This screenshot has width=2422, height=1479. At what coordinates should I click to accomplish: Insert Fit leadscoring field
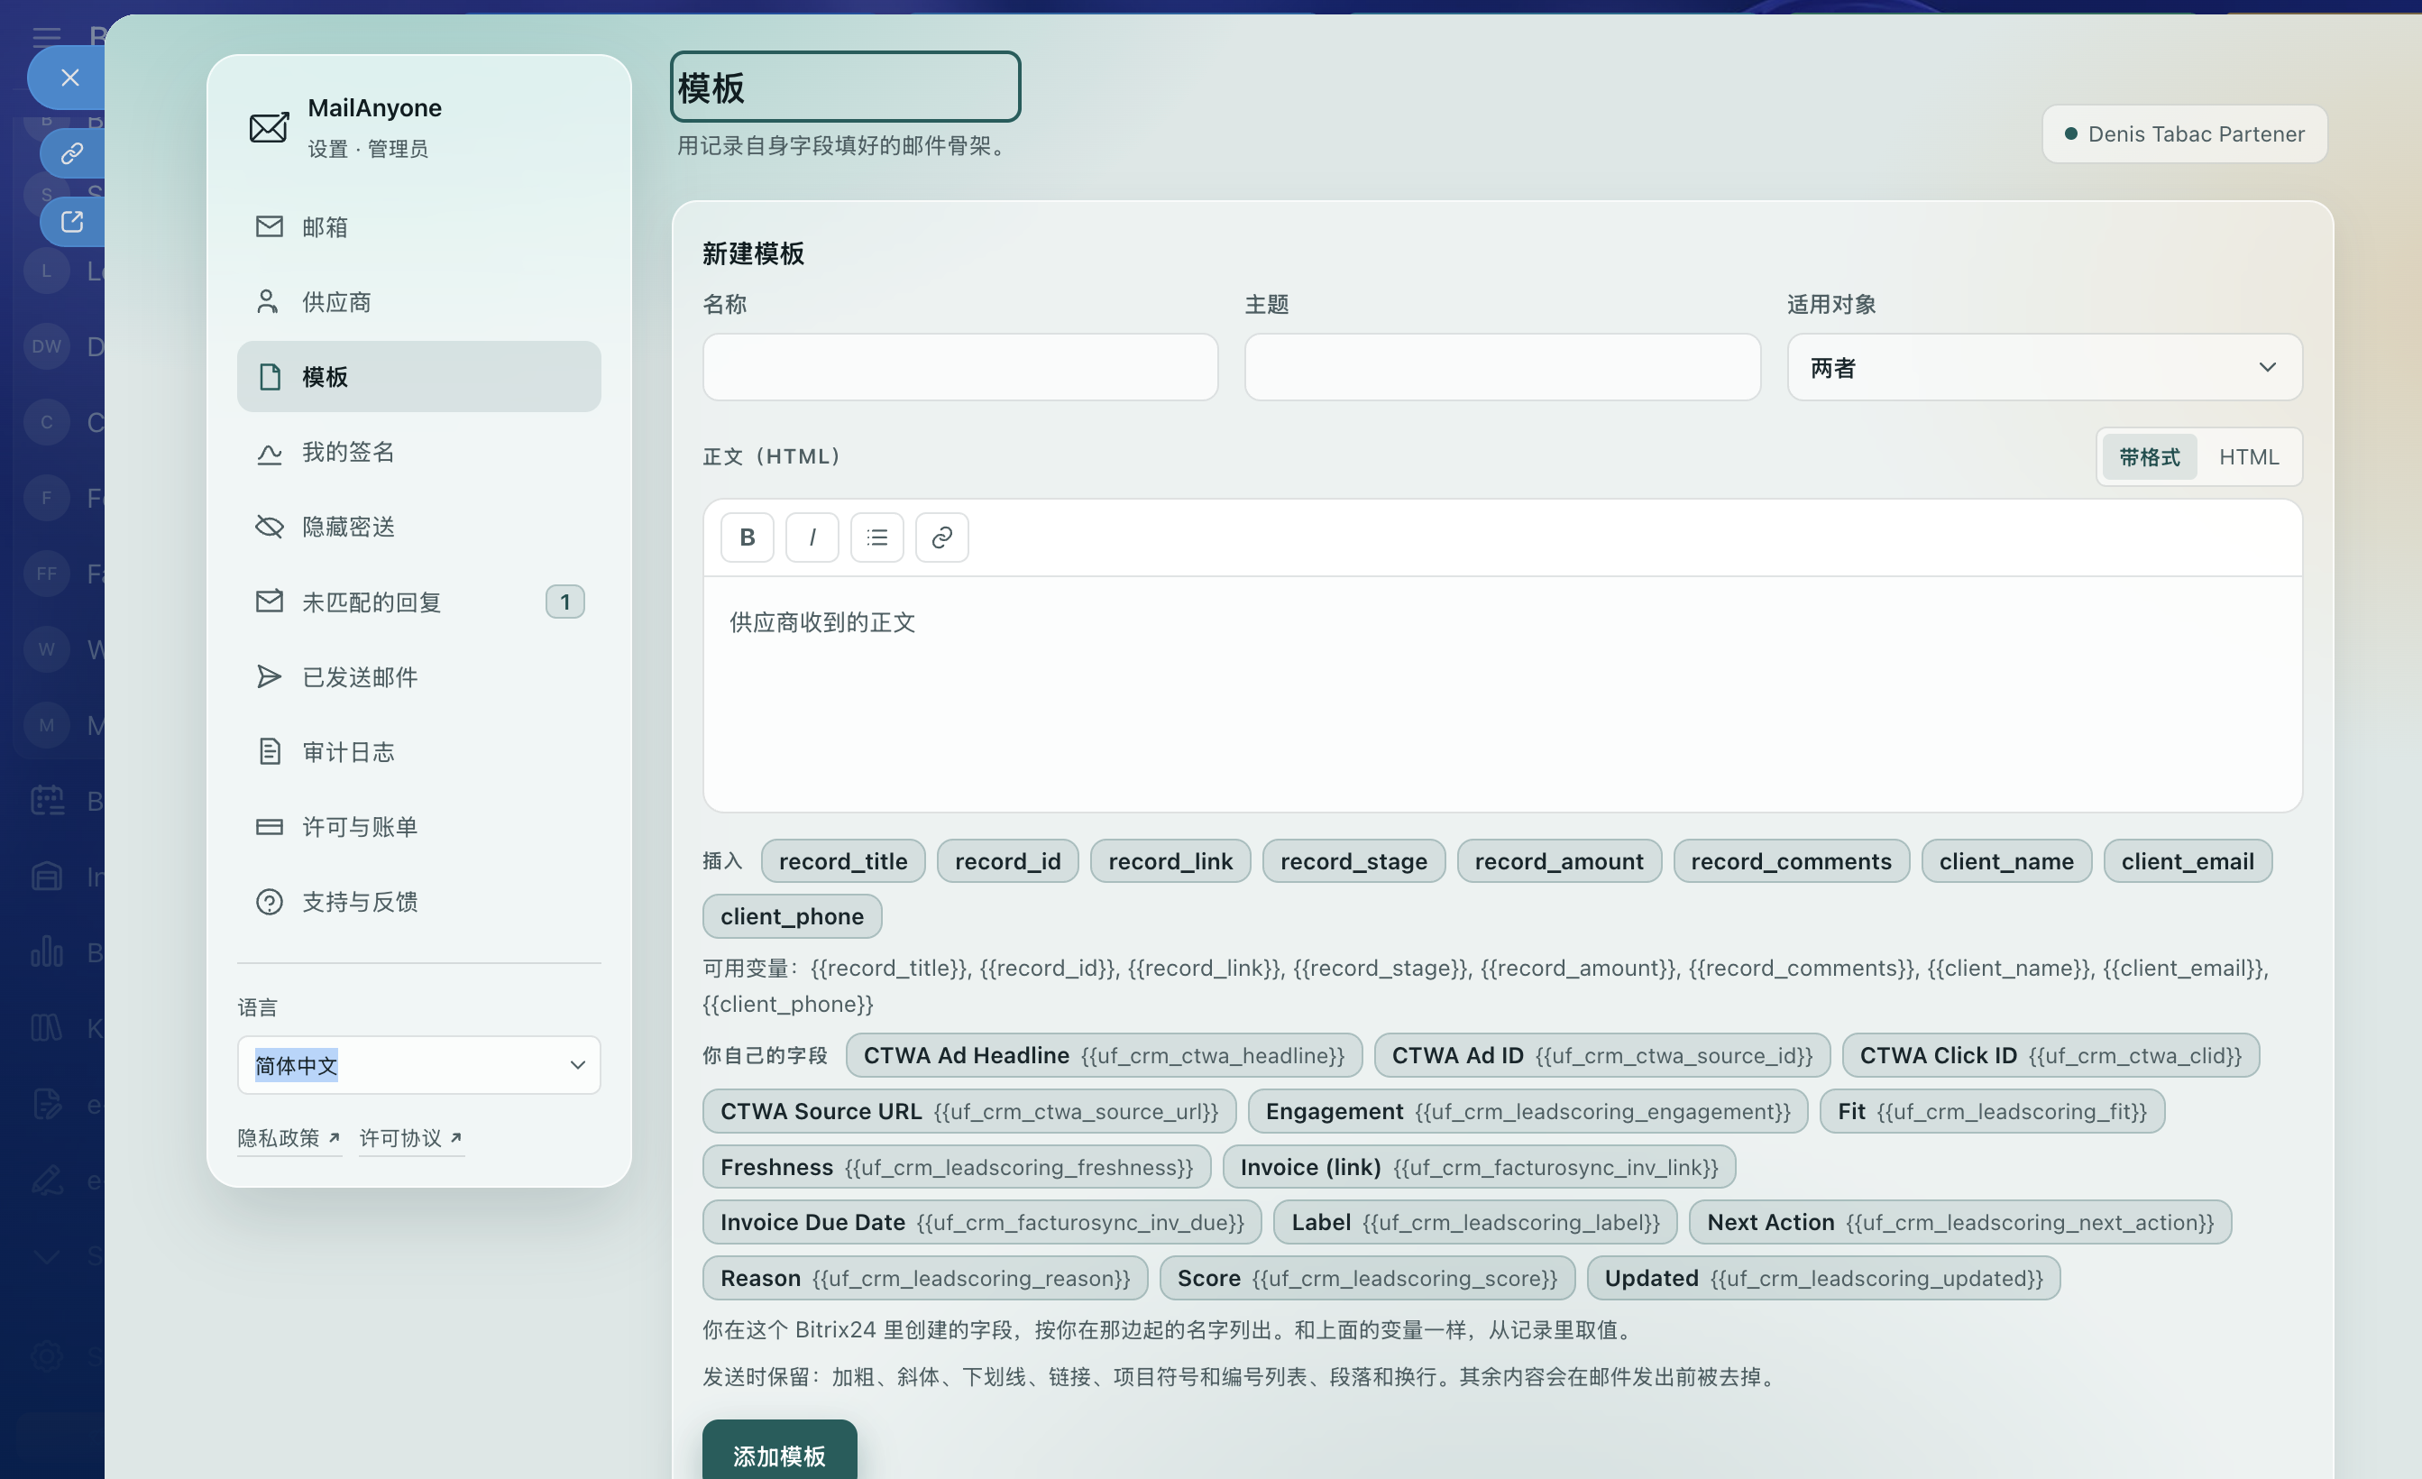click(1992, 1110)
